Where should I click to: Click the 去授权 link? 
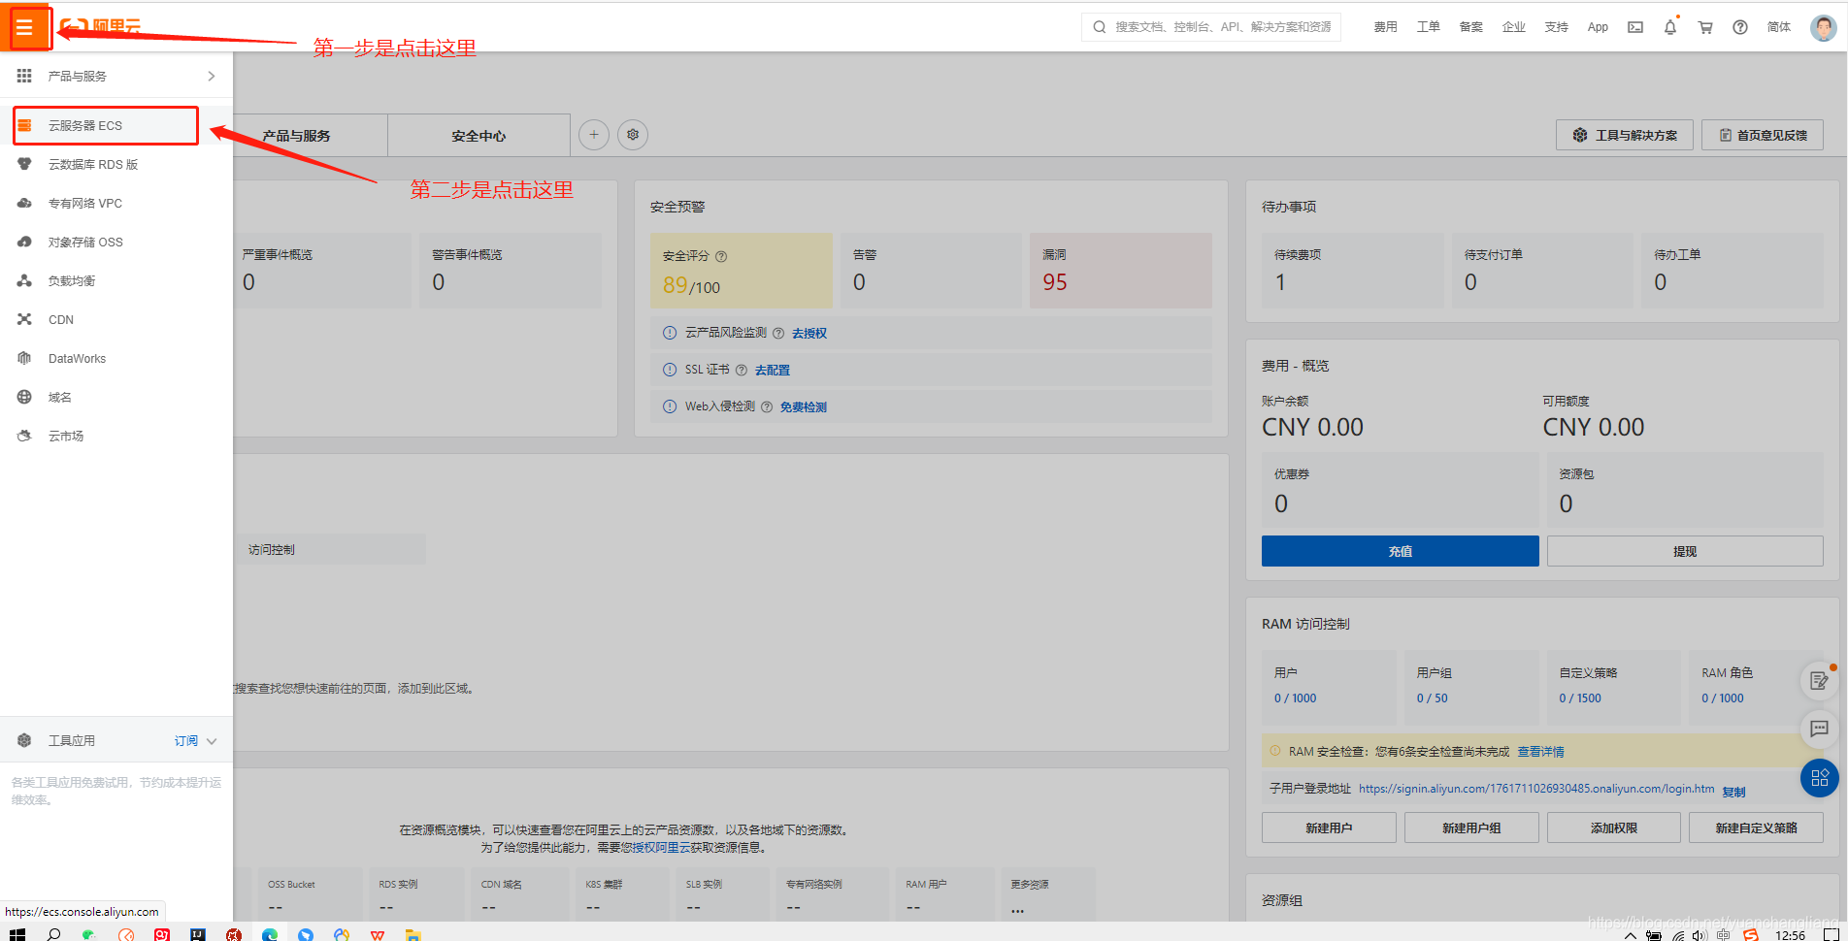[x=809, y=333]
